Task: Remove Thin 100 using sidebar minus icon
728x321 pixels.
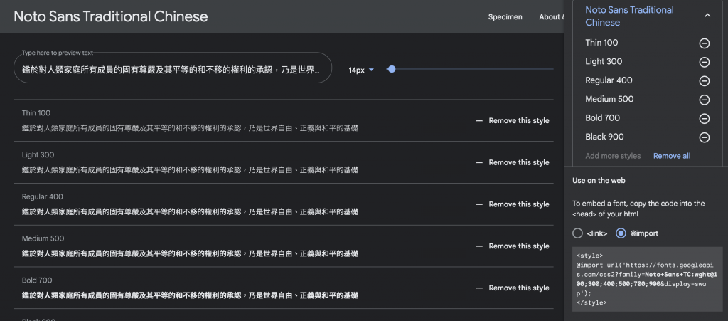Action: [x=704, y=43]
